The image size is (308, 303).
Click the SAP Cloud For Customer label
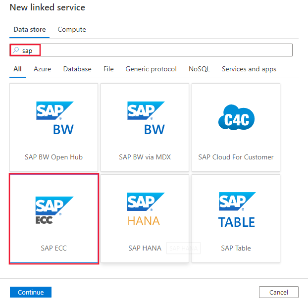click(236, 157)
